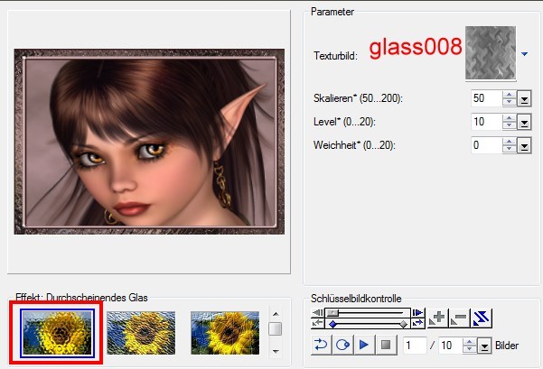Image resolution: width=543 pixels, height=369 pixels.
Task: Jump to previous keyframe arrow
Action: (x=317, y=324)
